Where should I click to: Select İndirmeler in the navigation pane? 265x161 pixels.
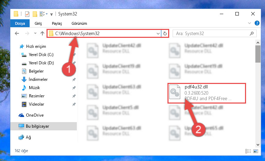[x=38, y=79]
